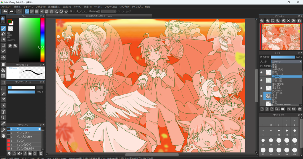Click the foreground color swatch
Viewport: 303px width, 159px height.
coord(10,22)
